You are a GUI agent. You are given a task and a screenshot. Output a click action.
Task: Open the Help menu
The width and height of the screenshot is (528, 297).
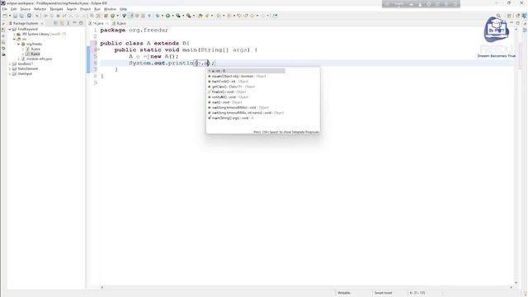123,9
